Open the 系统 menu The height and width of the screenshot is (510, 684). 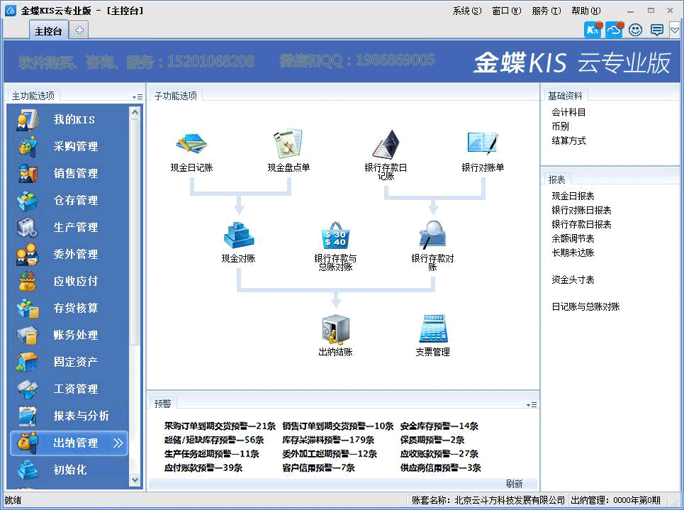tap(466, 11)
